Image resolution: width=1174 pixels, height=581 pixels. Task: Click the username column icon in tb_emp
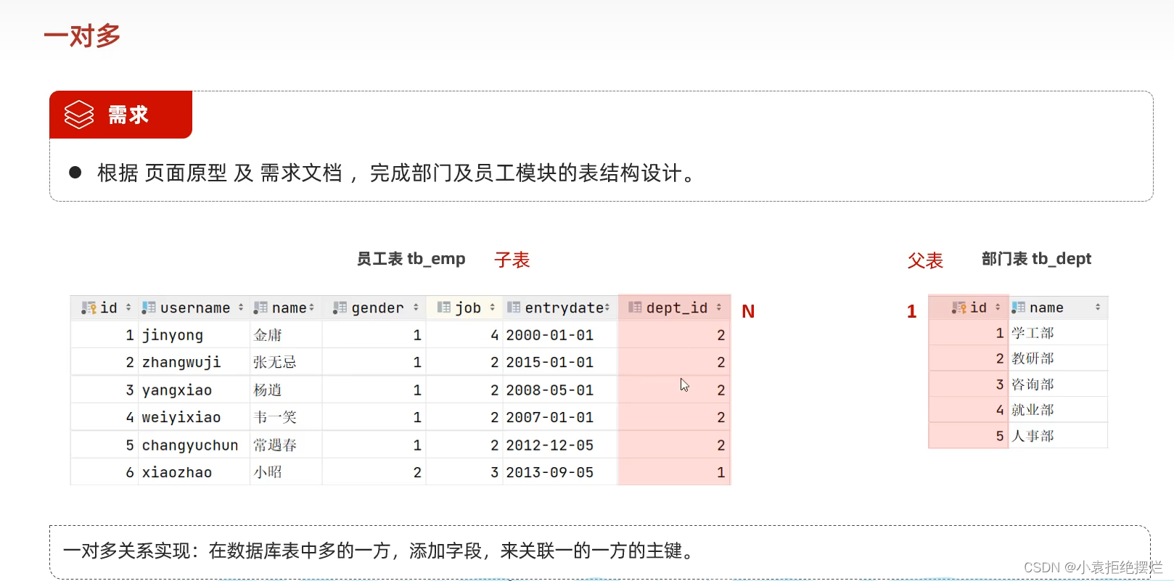(149, 308)
